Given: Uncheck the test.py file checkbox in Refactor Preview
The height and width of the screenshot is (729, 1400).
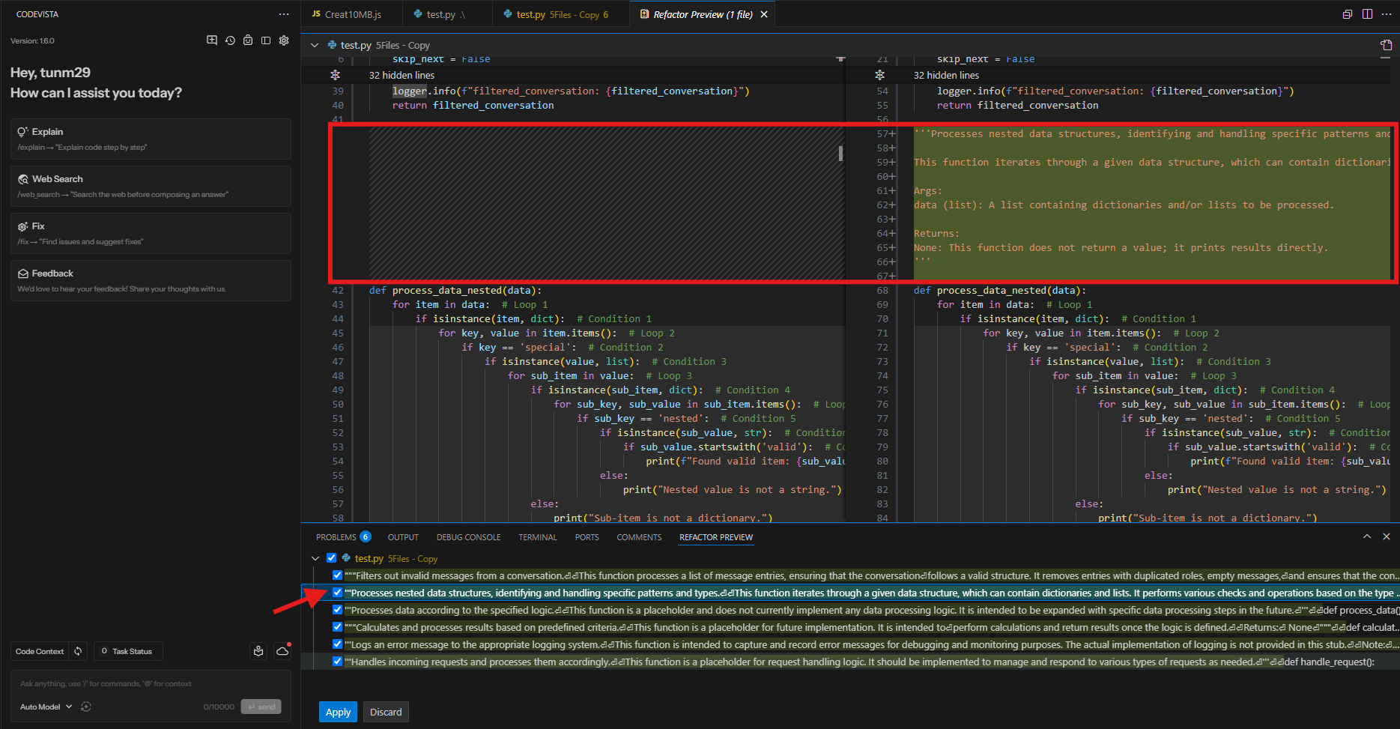Looking at the screenshot, I should pyautogui.click(x=331, y=558).
